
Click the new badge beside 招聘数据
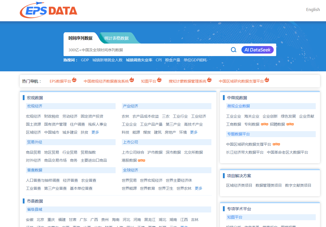pos(290,124)
